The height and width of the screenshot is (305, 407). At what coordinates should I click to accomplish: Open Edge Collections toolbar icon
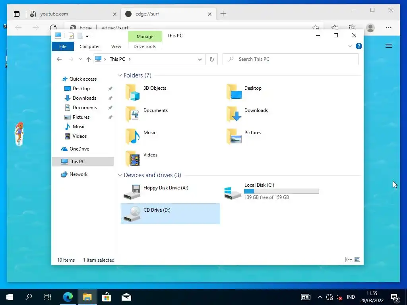click(x=352, y=27)
